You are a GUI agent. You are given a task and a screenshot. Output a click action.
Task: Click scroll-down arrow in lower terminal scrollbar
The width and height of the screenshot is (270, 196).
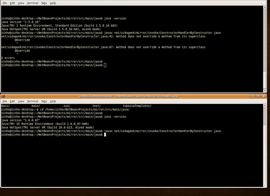[x=265, y=185]
